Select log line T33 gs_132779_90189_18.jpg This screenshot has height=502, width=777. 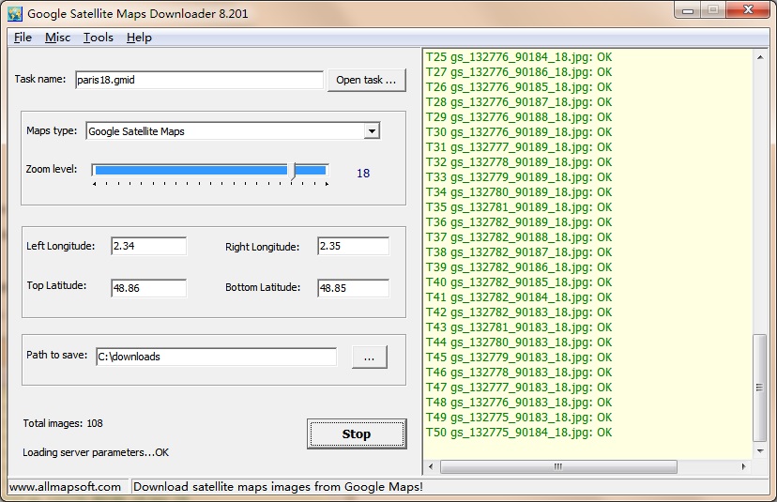point(519,177)
